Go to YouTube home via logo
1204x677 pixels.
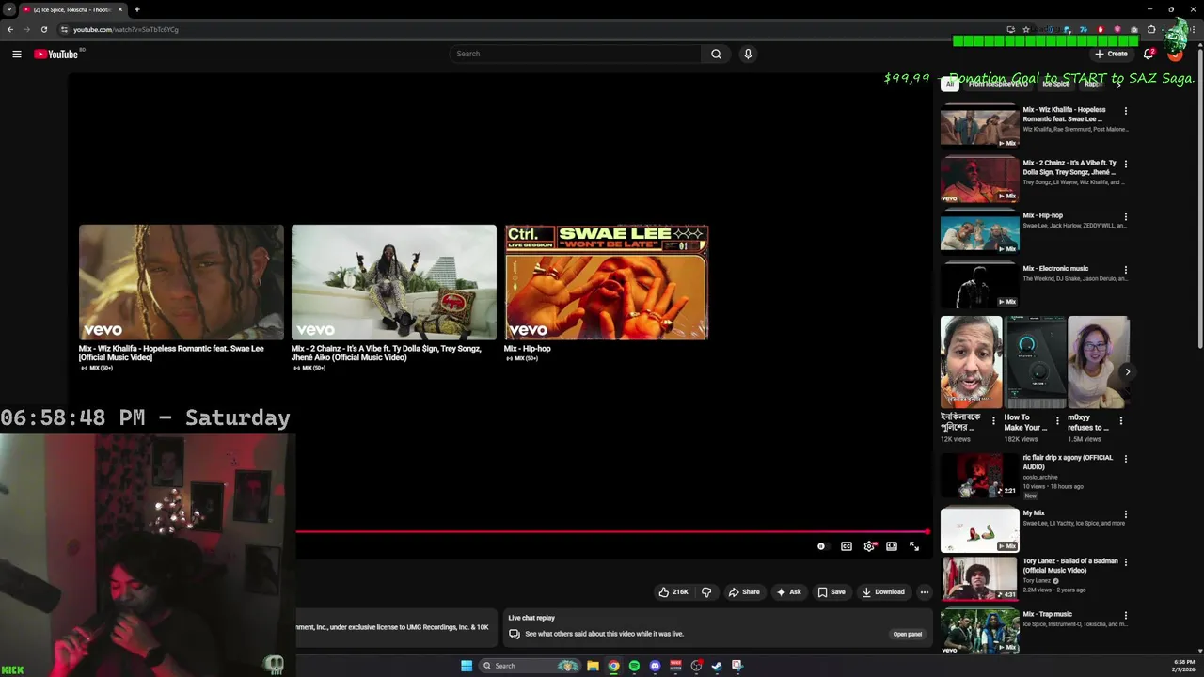56,54
